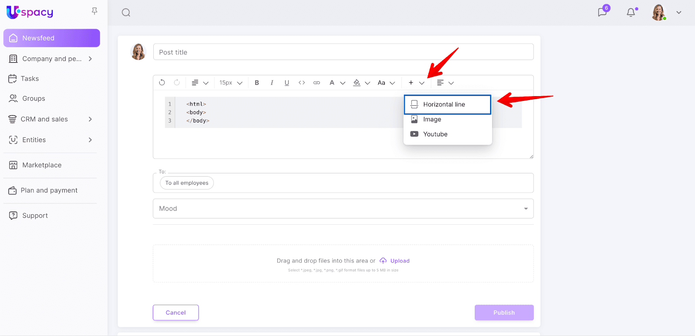Pin the sidebar with pin icon

94,11
